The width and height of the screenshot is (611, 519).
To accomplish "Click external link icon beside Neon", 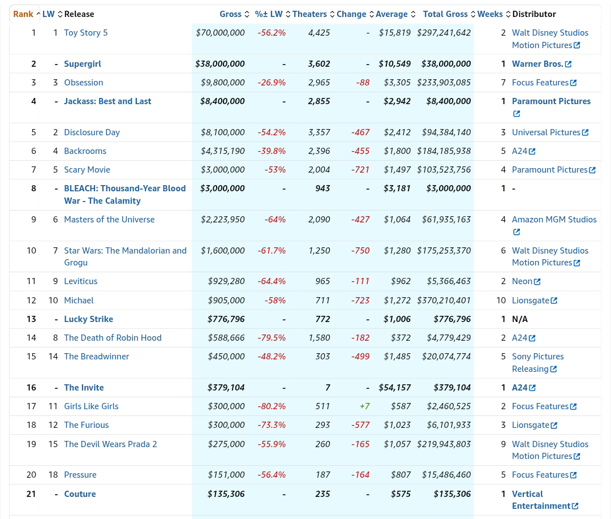I will tap(537, 281).
